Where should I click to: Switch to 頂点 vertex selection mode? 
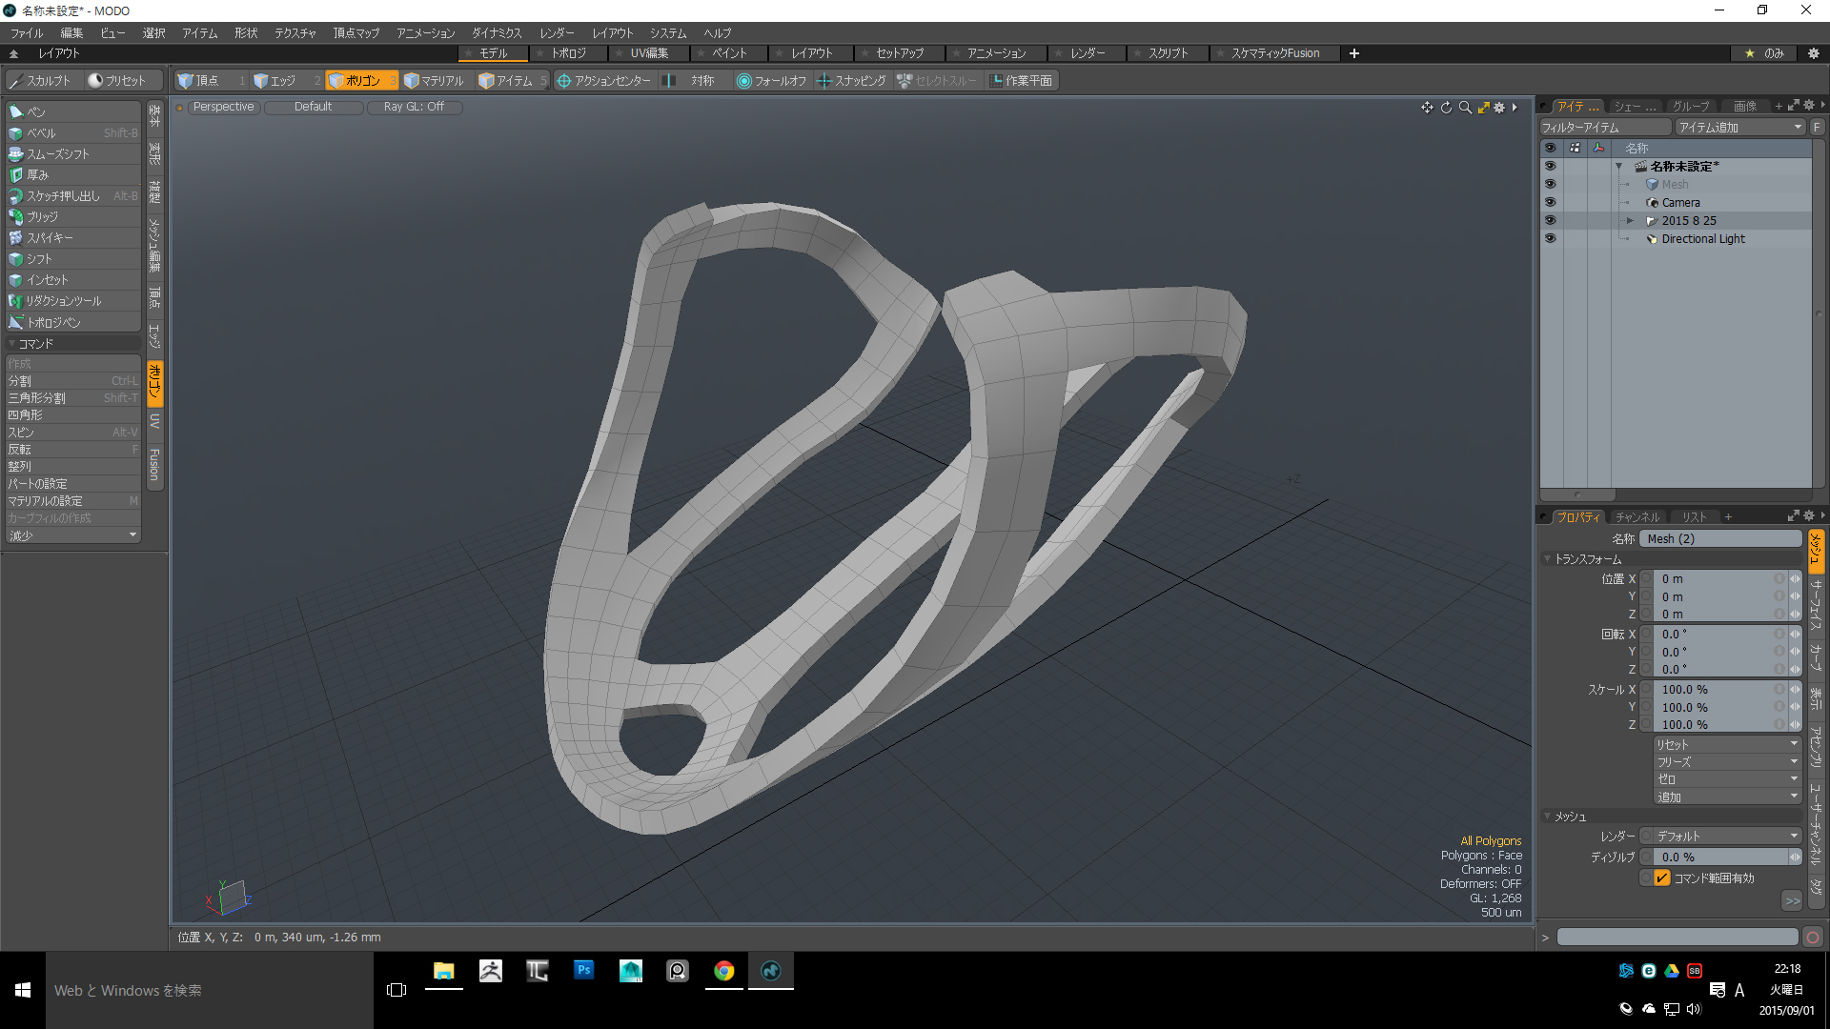pyautogui.click(x=211, y=81)
